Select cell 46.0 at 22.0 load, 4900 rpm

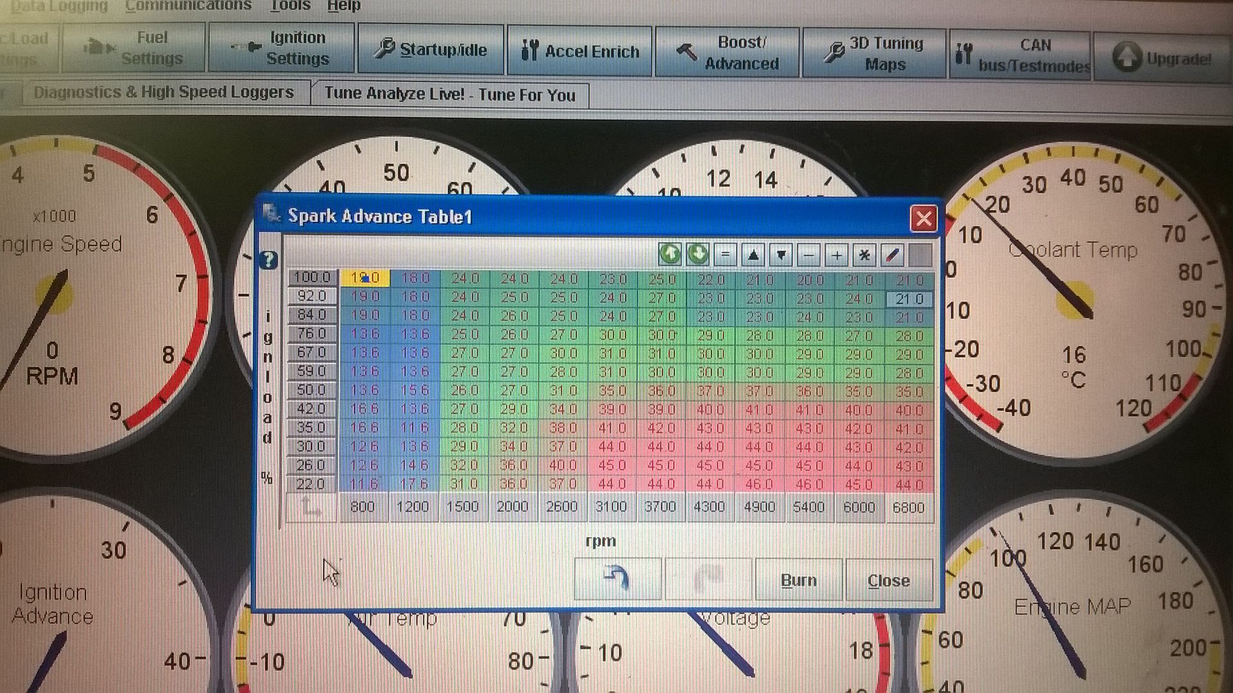coord(759,484)
